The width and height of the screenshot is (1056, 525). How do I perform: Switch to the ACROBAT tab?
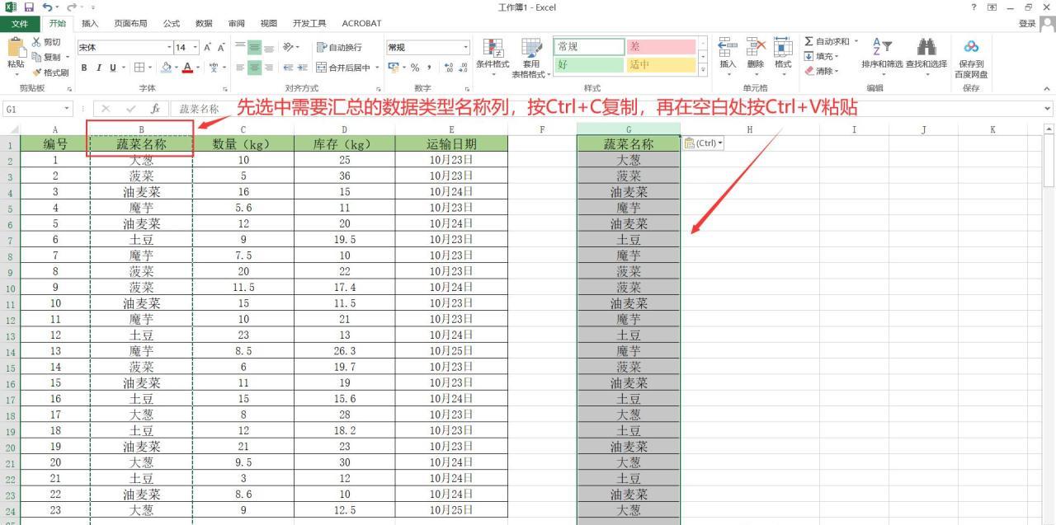point(361,23)
